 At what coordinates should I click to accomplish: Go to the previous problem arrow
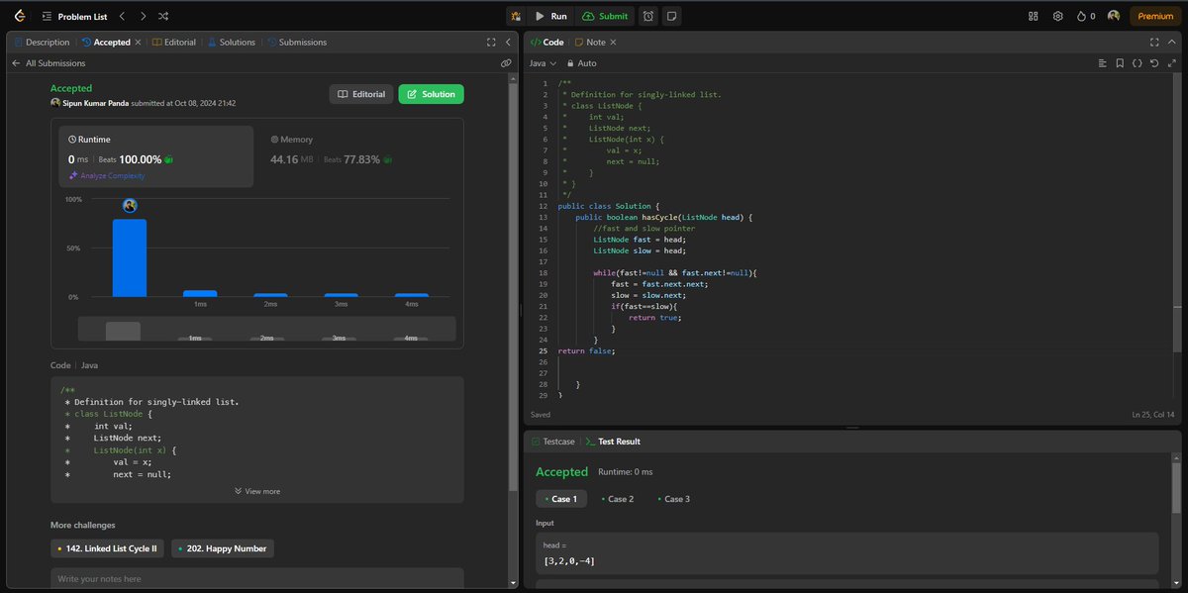(x=121, y=16)
